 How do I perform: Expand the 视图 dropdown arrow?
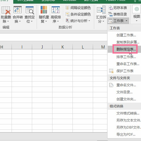[x=136, y=21]
